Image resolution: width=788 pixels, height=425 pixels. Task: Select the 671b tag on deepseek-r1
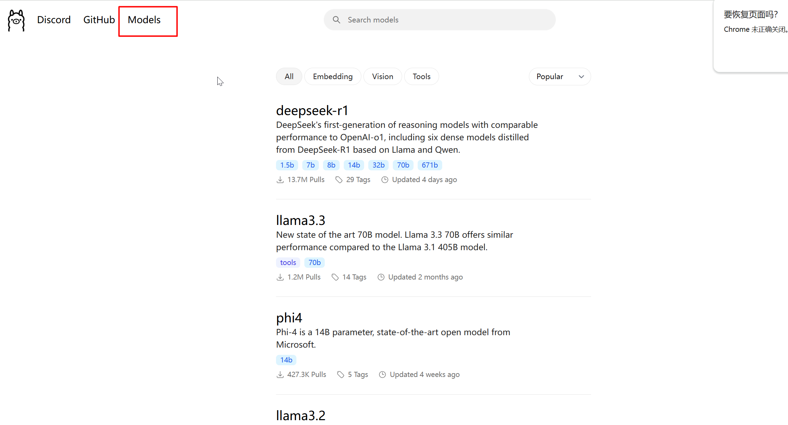[429, 166]
